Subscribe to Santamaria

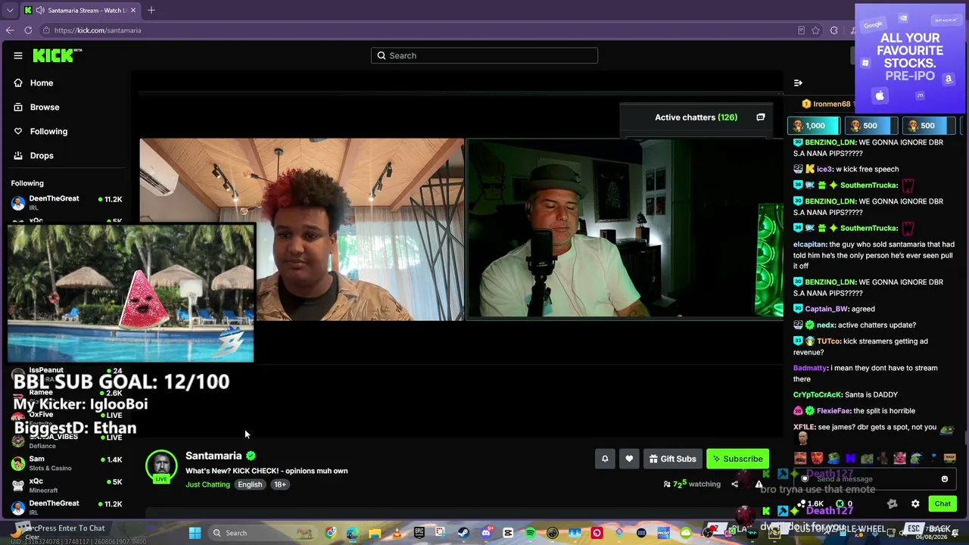point(737,459)
